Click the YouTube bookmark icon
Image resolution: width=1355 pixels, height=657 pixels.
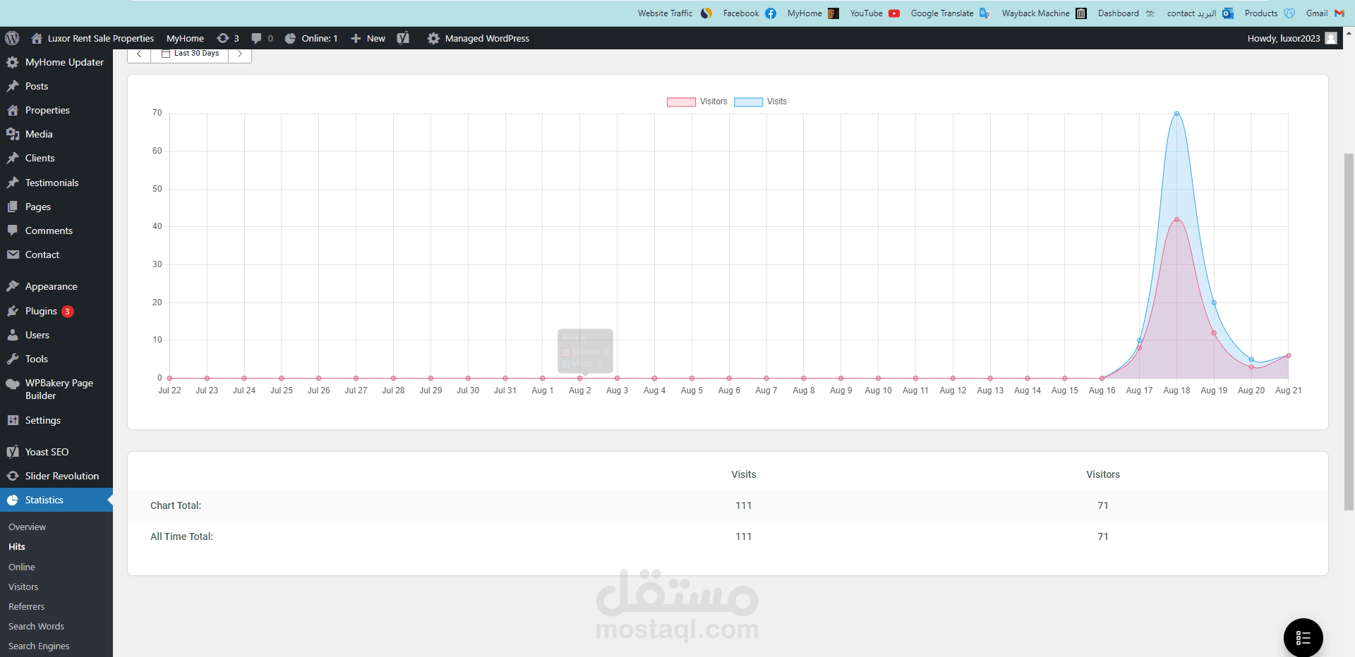pyautogui.click(x=894, y=13)
